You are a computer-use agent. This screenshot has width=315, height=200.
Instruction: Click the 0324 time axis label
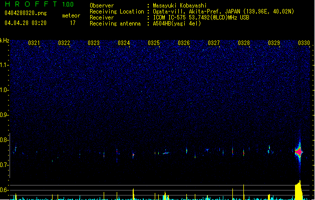coord(124,43)
